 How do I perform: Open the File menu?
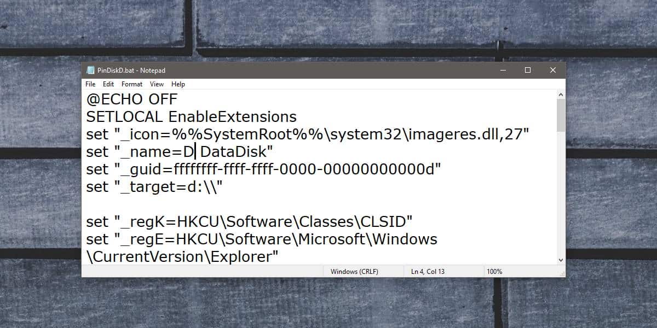(90, 84)
